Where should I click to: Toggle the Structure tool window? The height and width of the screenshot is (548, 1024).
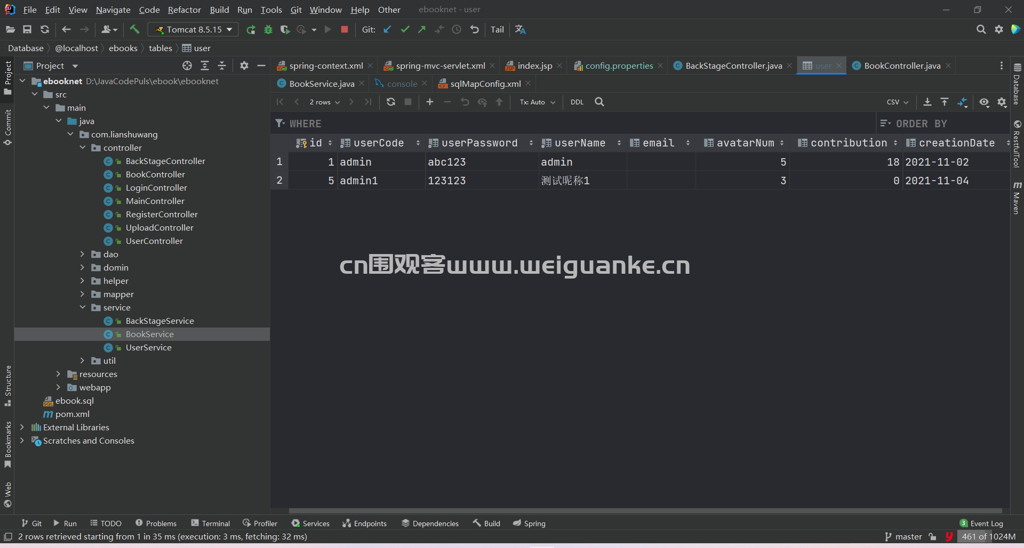(7, 386)
